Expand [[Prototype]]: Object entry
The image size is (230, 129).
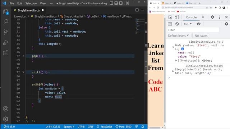(176, 61)
